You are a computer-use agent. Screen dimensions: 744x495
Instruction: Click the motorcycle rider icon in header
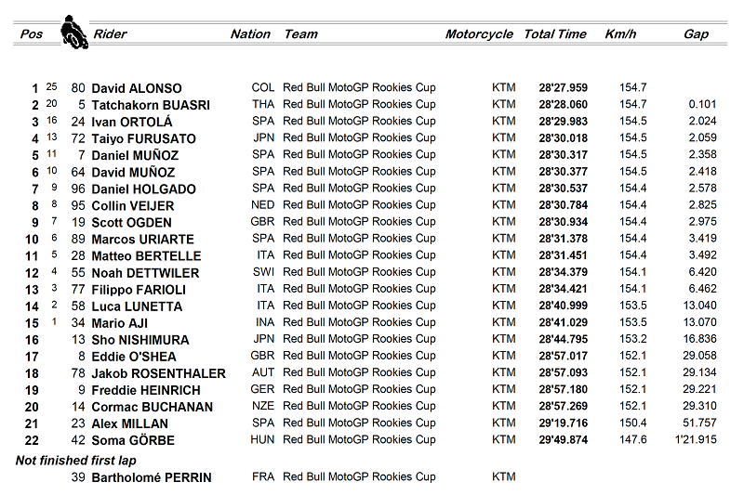point(72,33)
